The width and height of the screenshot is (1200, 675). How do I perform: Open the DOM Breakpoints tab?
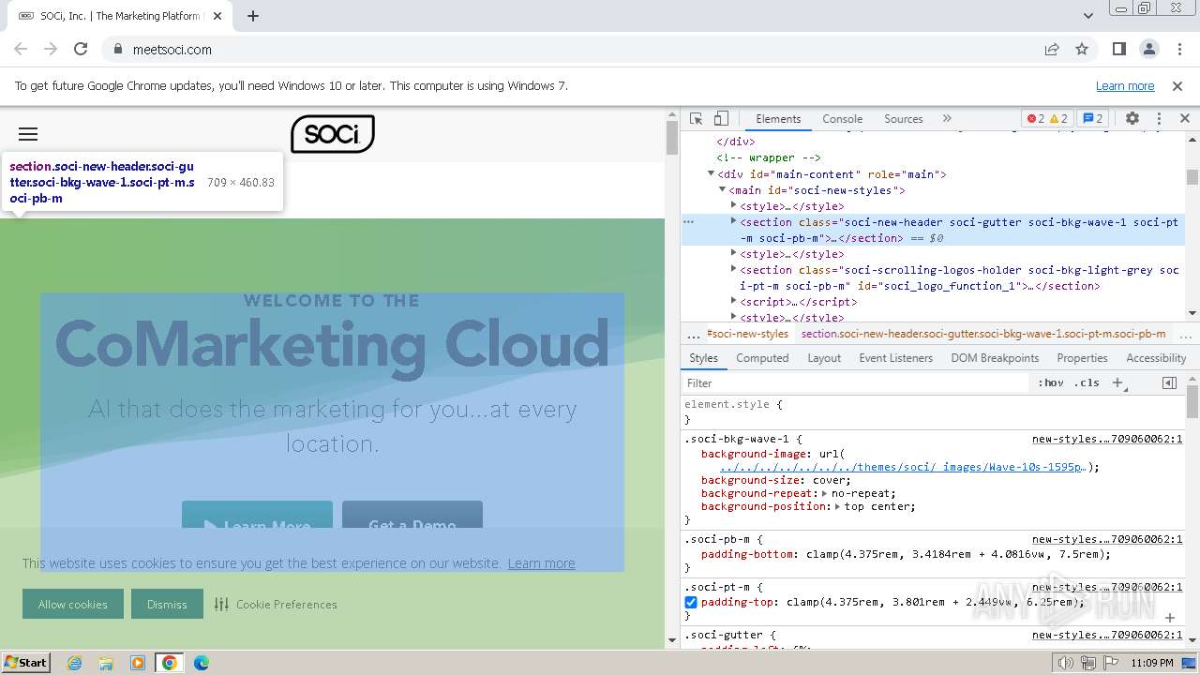tap(995, 358)
